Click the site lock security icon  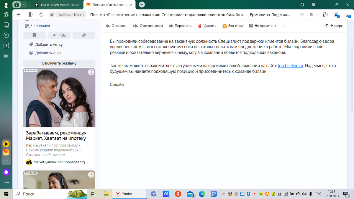pyautogui.click(x=52, y=14)
